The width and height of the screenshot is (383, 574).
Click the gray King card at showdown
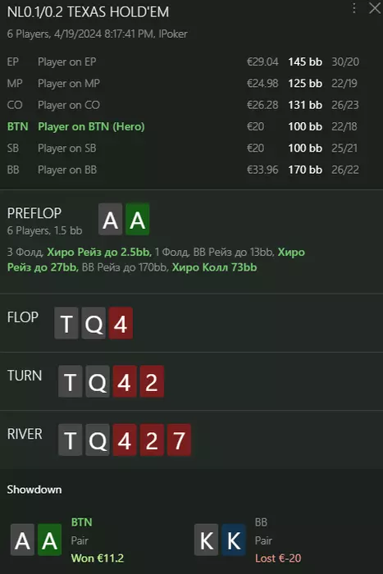206,540
